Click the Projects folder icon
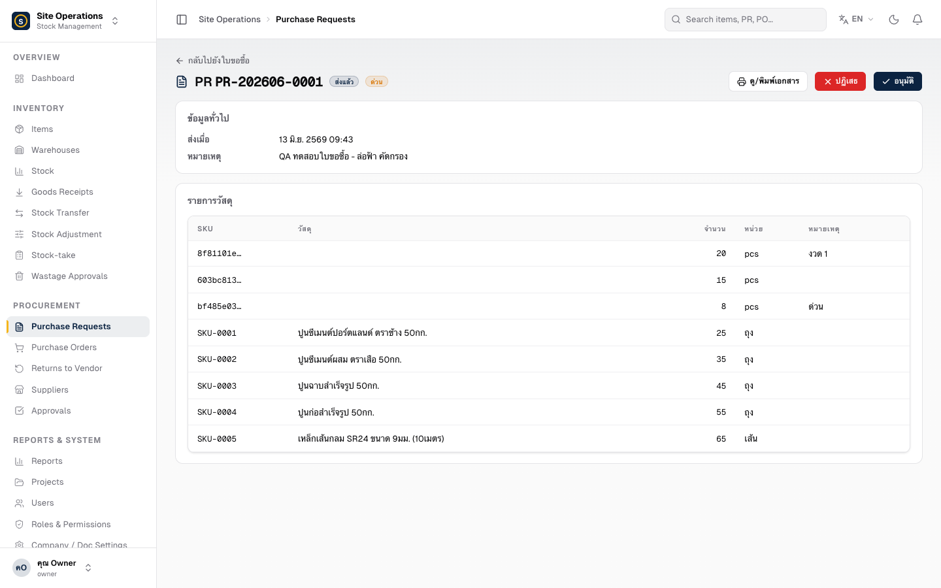Screen dimensions: 941x588 (20, 482)
